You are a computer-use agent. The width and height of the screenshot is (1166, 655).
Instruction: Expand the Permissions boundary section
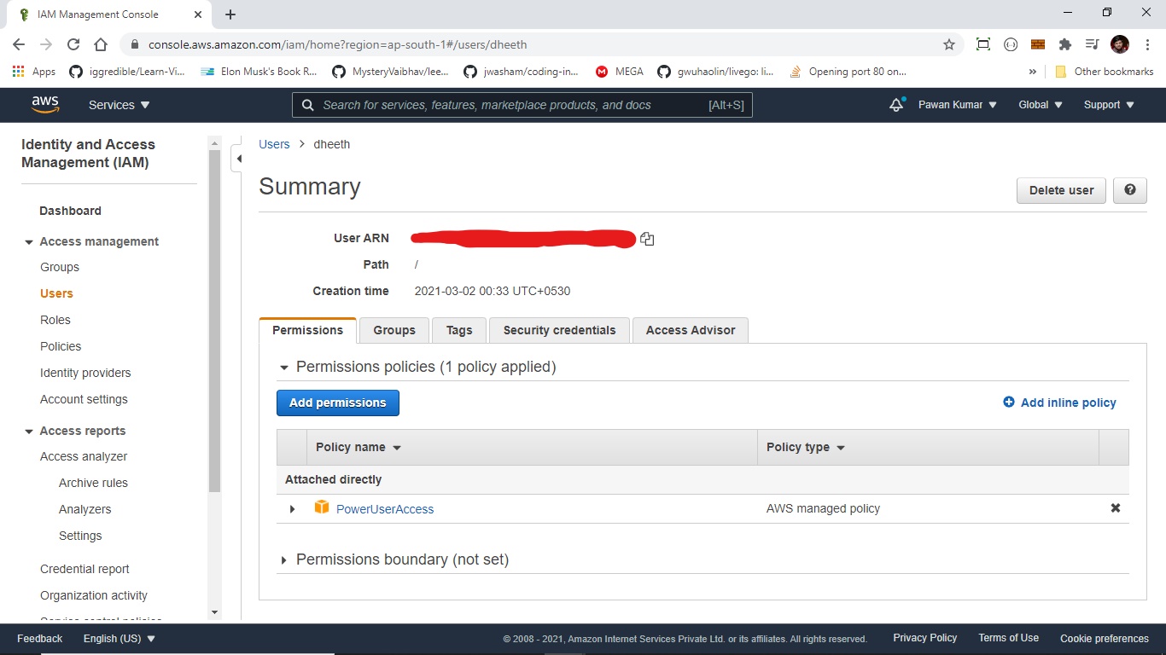point(284,560)
